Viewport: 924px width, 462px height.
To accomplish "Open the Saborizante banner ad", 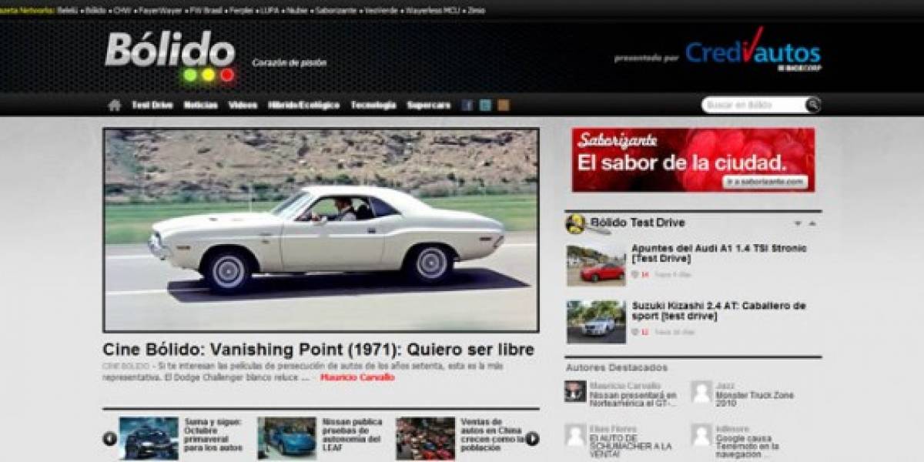I will pyautogui.click(x=693, y=160).
